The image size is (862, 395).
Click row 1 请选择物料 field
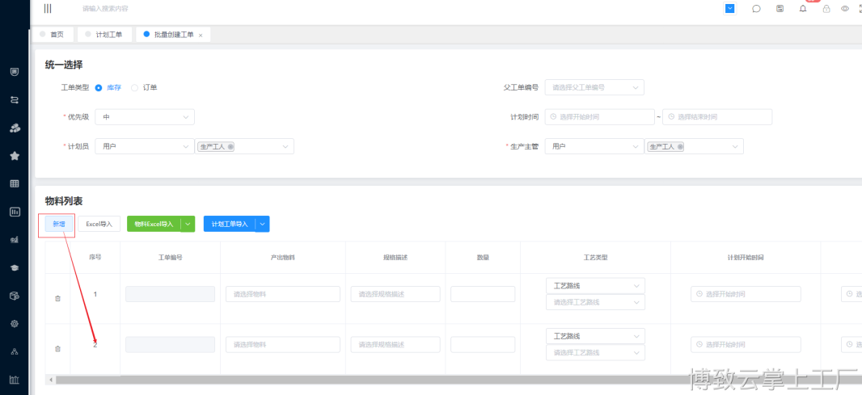pyautogui.click(x=282, y=295)
